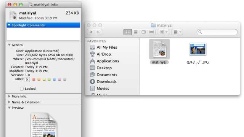Apply the red label color
Screen dimensions: 244x137
(x=34, y=80)
